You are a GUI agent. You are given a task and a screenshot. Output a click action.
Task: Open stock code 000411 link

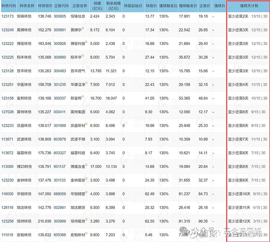click(60, 112)
